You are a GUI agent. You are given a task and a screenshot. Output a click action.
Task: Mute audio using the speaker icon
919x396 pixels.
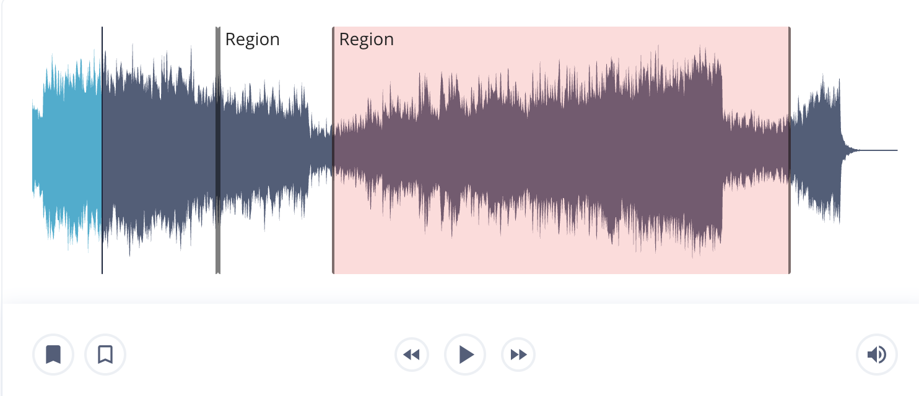pos(876,355)
